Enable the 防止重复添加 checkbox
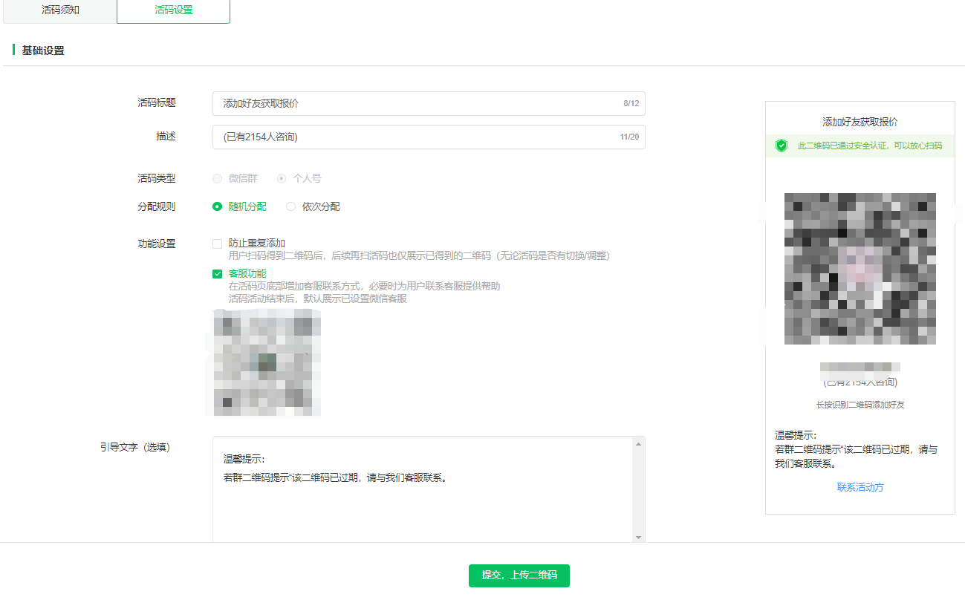 [217, 244]
